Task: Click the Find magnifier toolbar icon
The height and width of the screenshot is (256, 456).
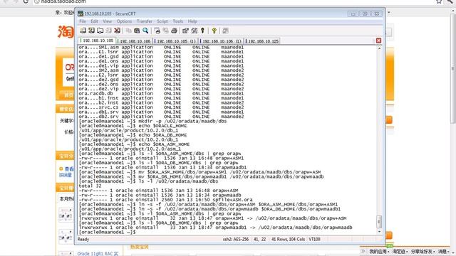Action: coord(145,31)
